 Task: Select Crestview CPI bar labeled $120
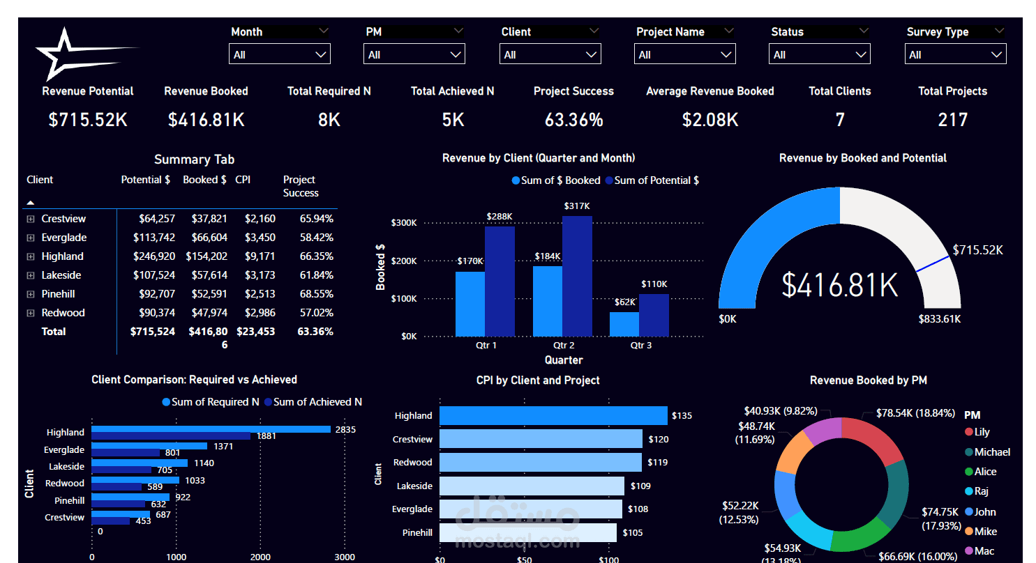click(541, 439)
